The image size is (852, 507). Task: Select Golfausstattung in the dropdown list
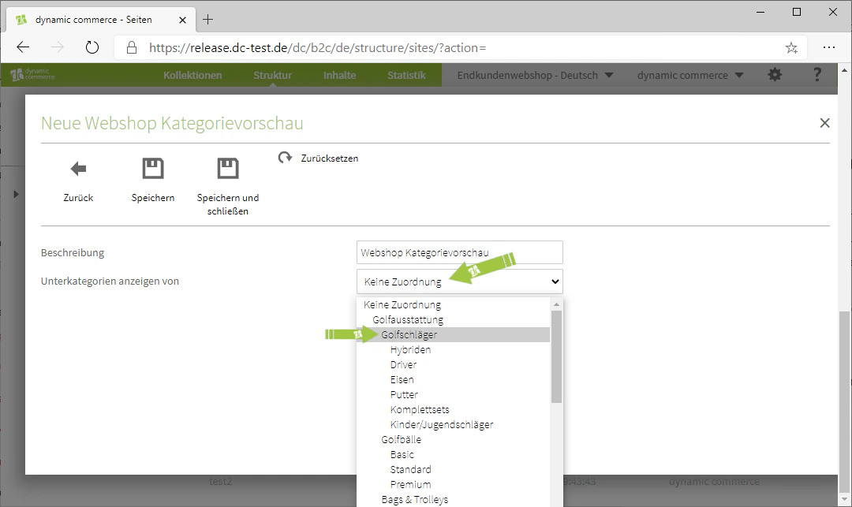coord(454,319)
